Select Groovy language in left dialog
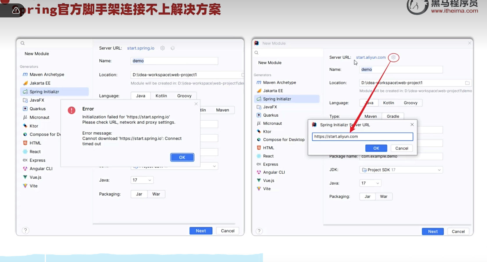This screenshot has height=262, width=487. coord(184,96)
